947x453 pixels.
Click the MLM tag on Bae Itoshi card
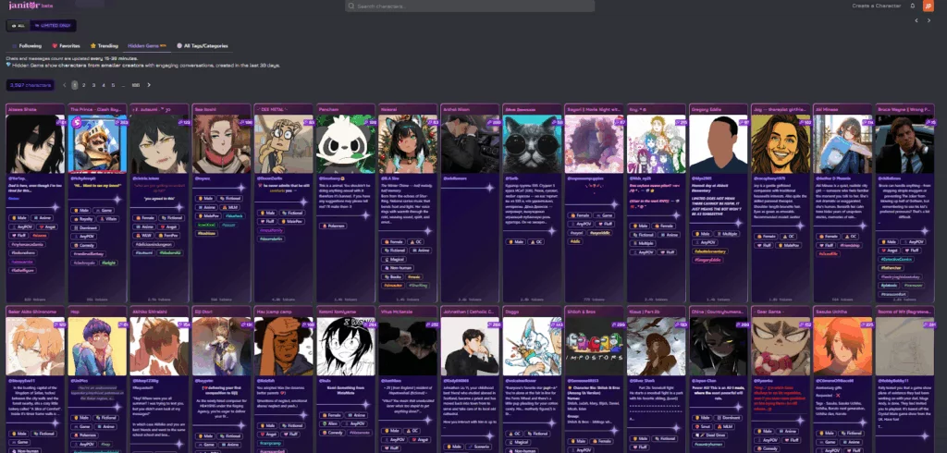tap(230, 206)
